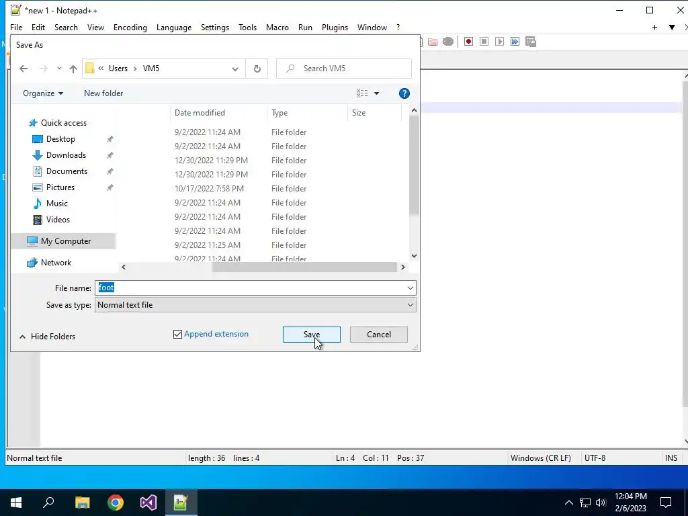Select Pictures in the navigation pane

pos(60,187)
